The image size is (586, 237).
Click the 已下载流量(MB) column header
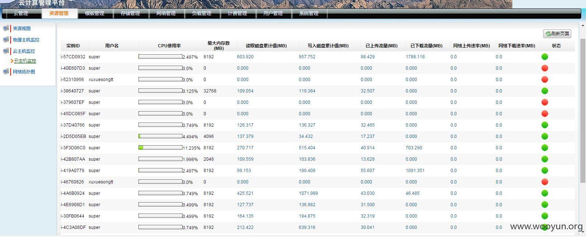click(426, 46)
